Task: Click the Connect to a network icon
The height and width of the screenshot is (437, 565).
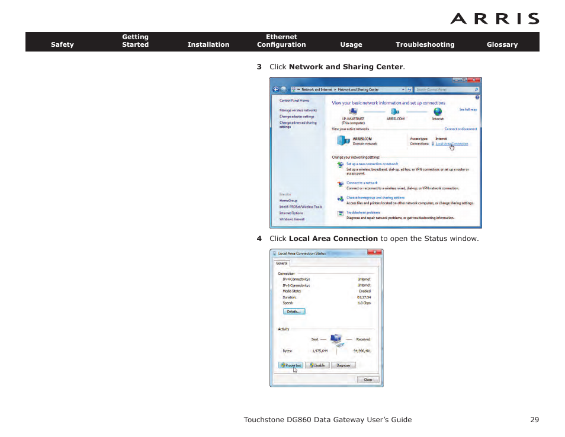Action: point(340,184)
